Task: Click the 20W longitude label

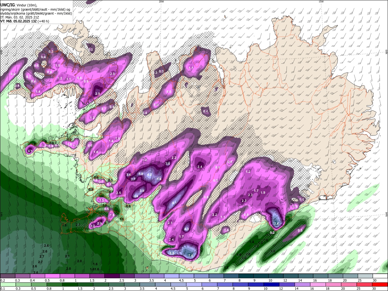Action: tap(161, 2)
